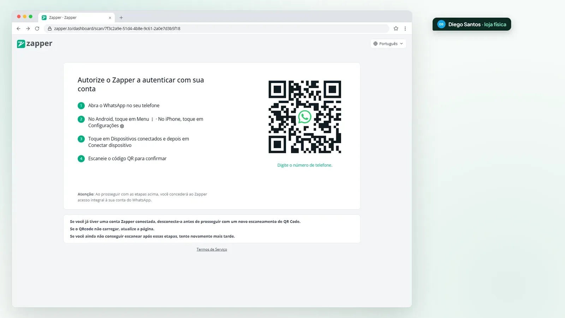Select the Zapper · Zapper tab

pos(76,18)
